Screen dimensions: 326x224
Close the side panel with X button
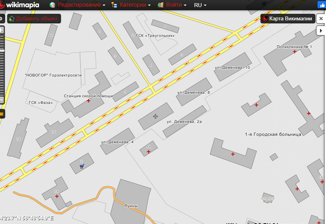click(x=321, y=19)
